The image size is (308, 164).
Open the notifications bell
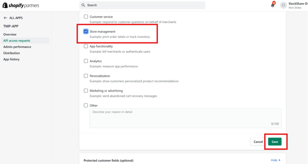(273, 5)
